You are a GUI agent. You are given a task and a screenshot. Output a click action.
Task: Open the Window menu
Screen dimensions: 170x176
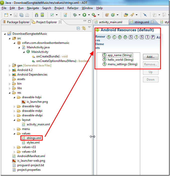click(x=87, y=8)
